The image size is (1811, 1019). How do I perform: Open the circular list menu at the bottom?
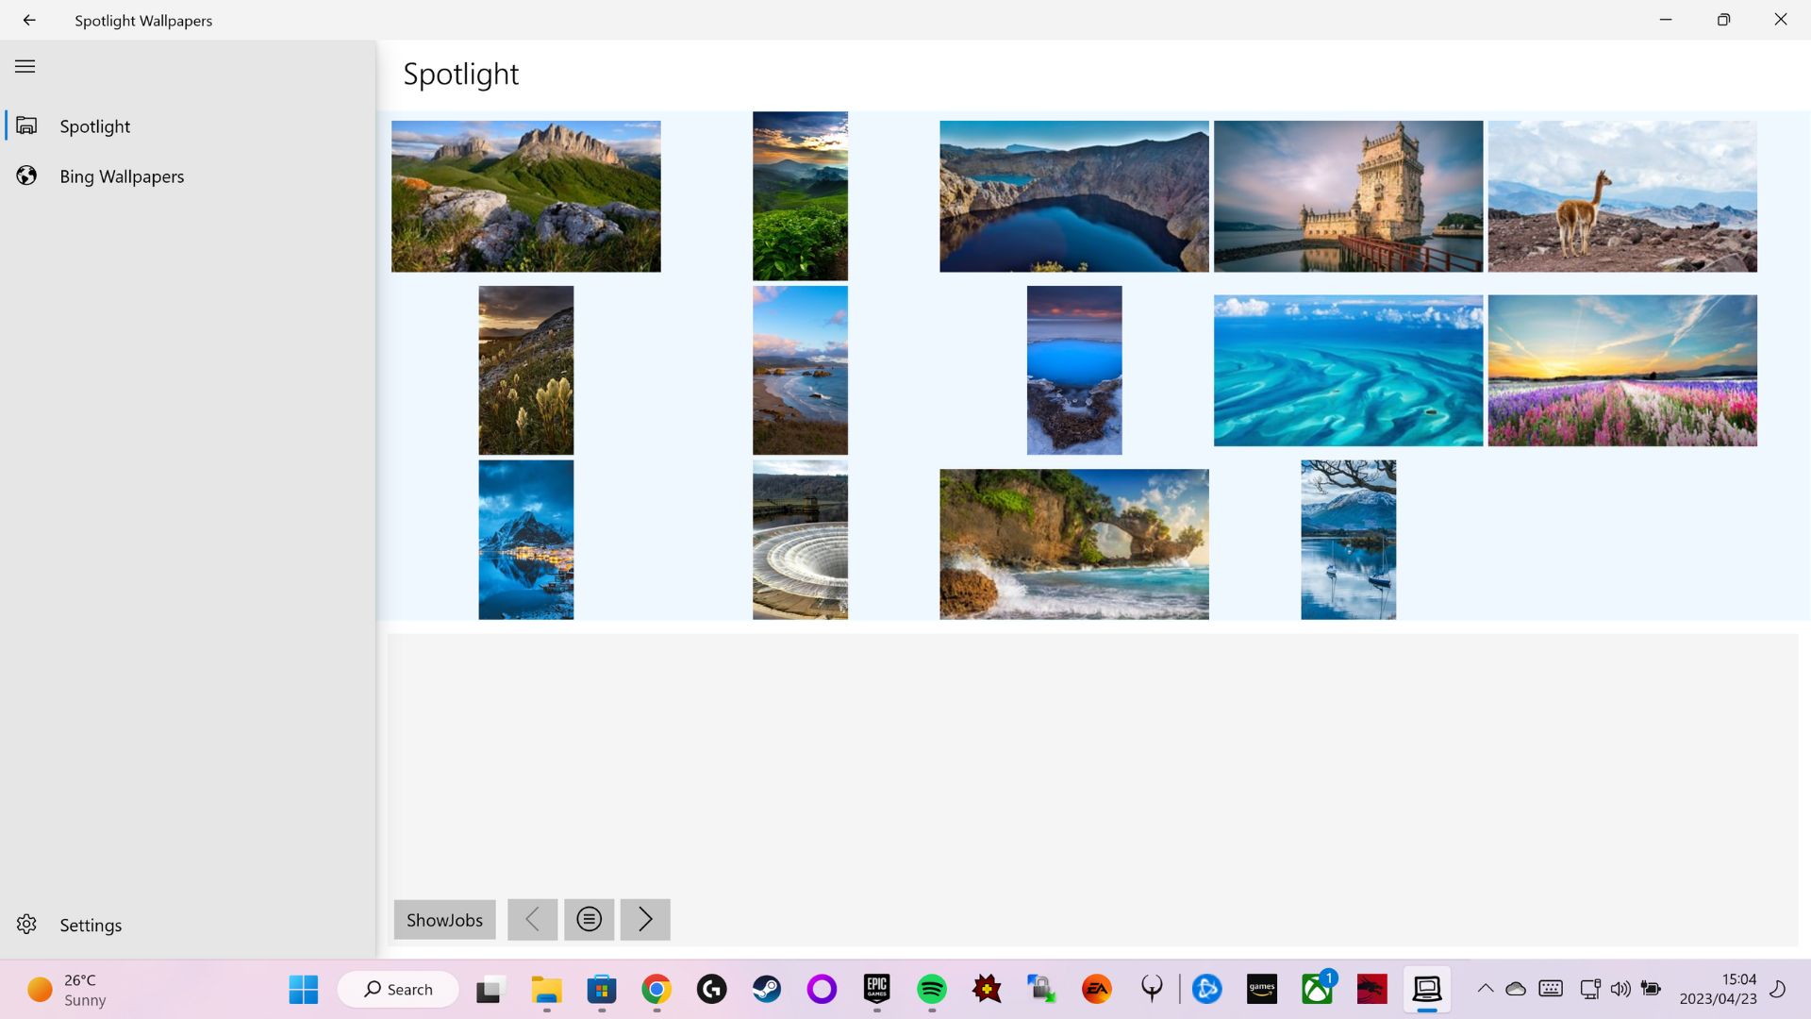coord(589,919)
